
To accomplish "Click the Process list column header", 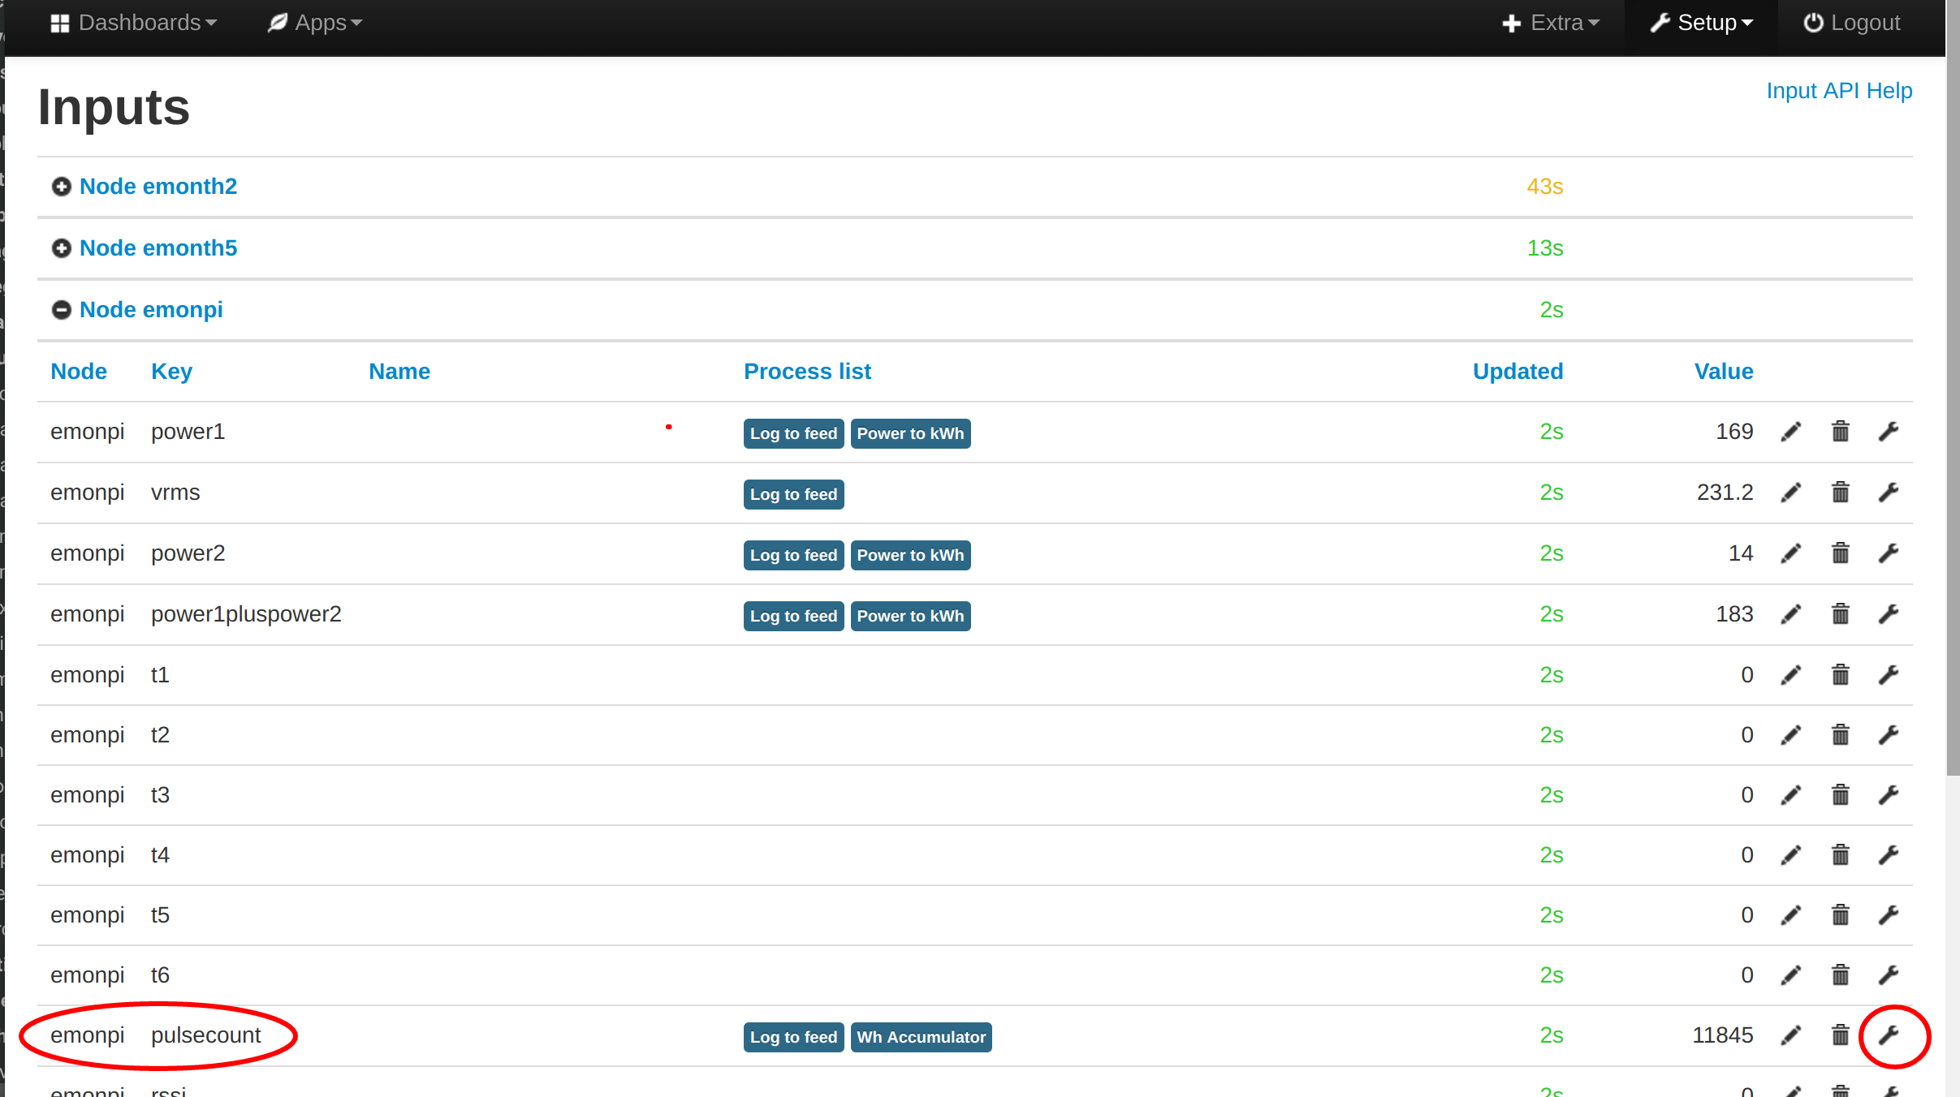I will tap(807, 372).
